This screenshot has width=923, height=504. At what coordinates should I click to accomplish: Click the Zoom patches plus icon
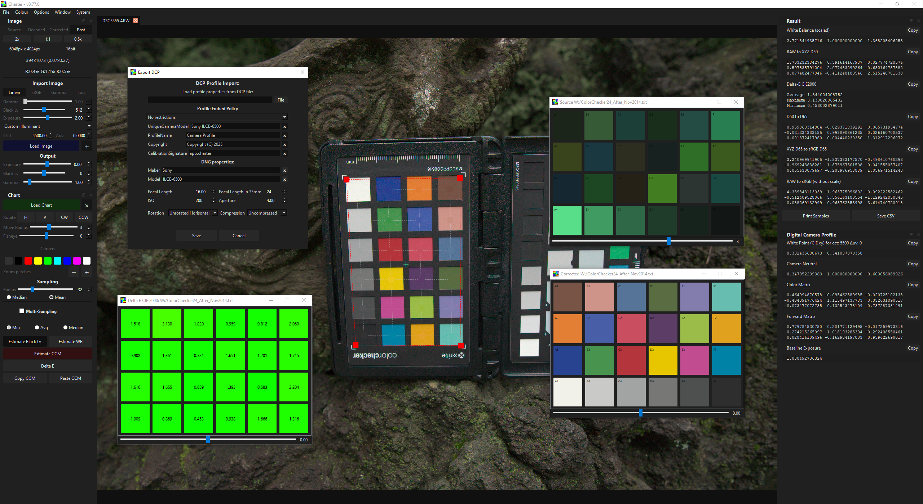87,273
